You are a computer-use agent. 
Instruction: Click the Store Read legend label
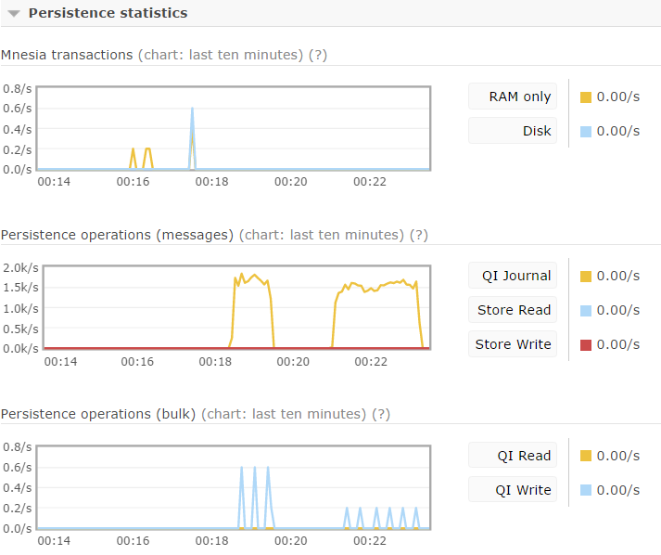coord(512,310)
